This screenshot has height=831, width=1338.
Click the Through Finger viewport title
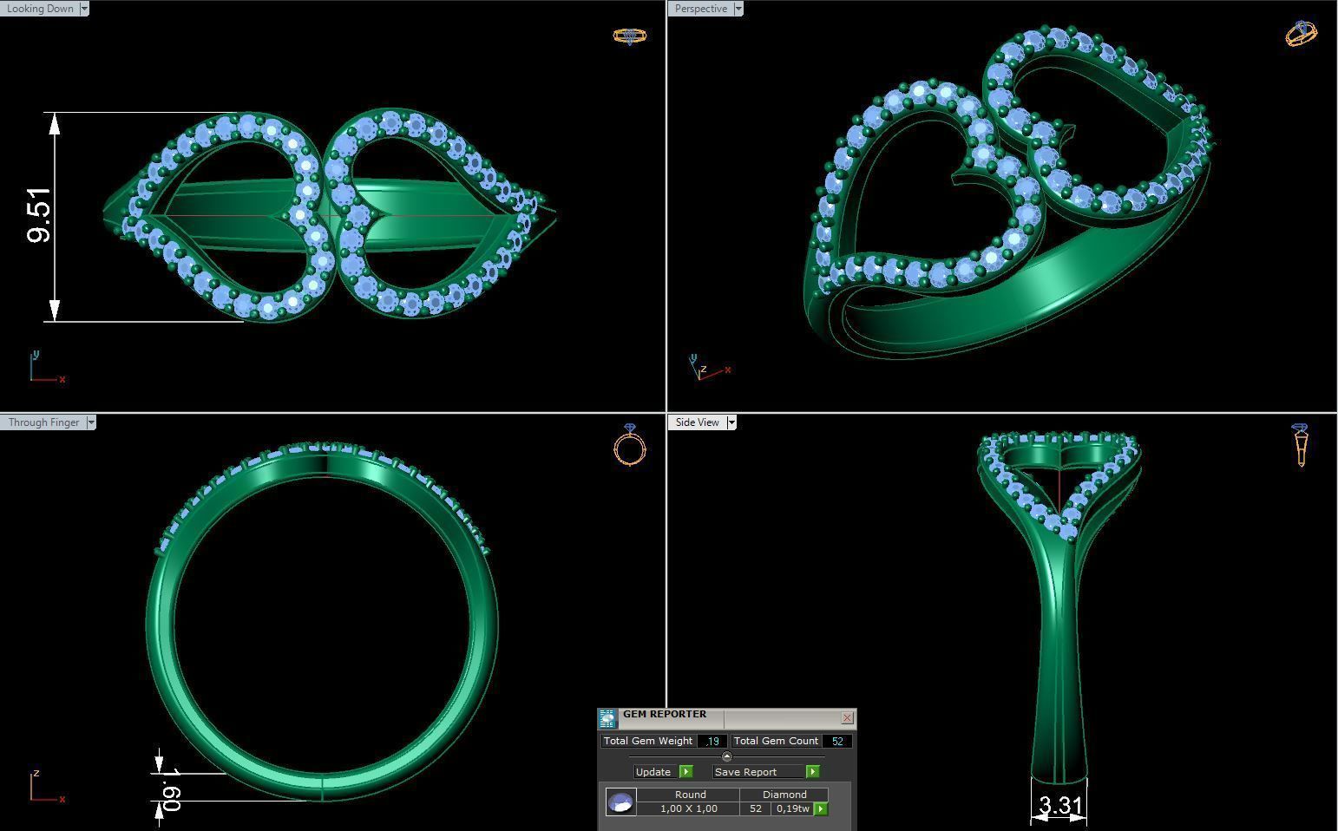(x=43, y=422)
